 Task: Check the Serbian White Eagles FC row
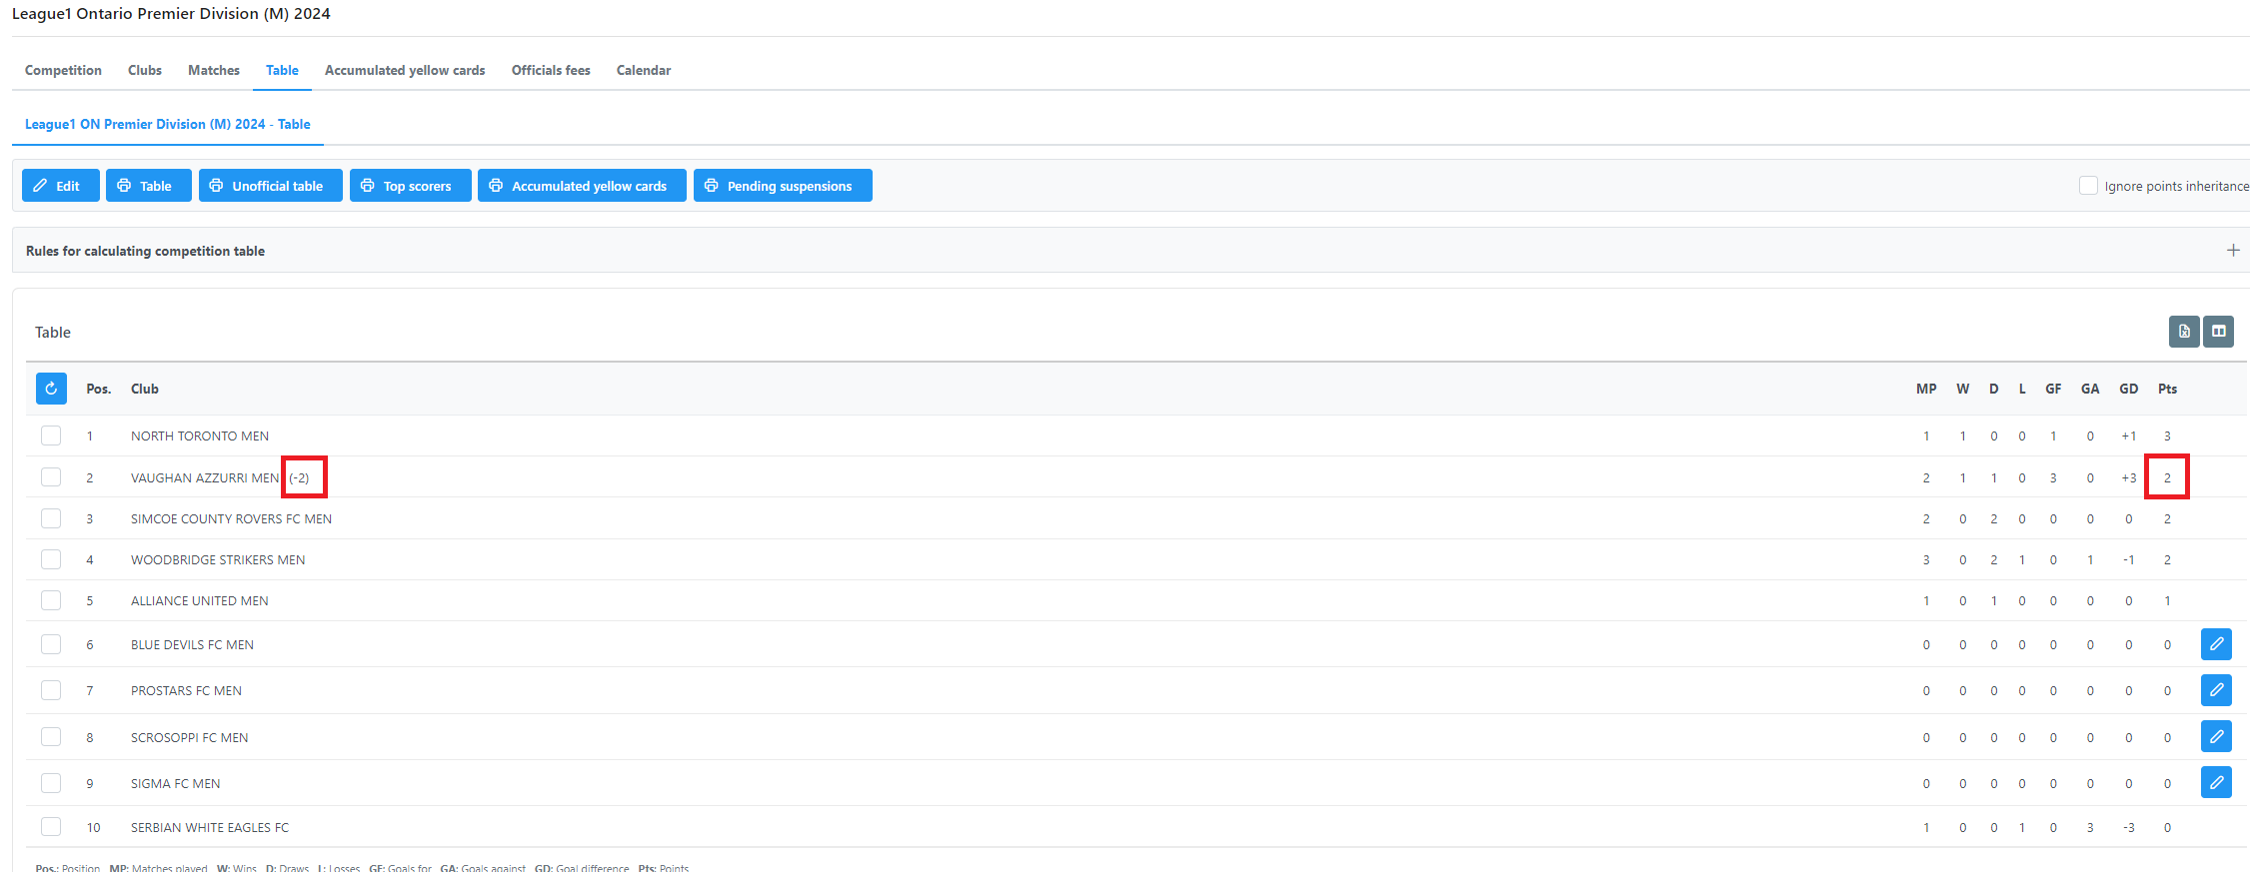51,827
